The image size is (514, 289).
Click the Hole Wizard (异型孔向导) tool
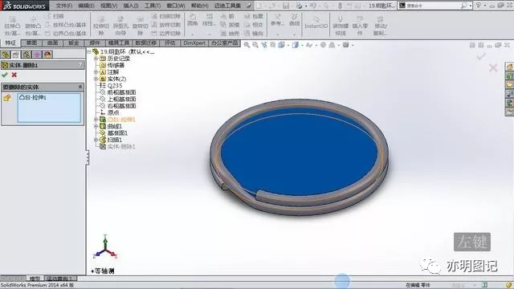click(x=120, y=26)
